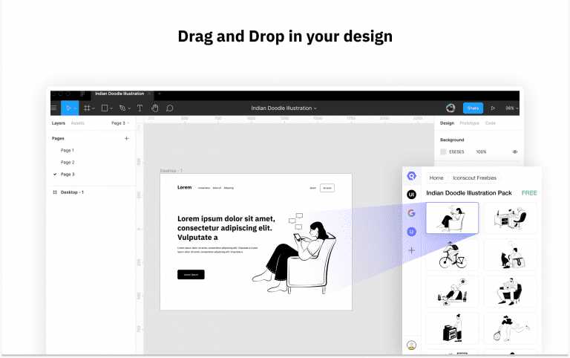Open the Google icon in plugin sidebar
Viewport: 570px width, 358px height.
coord(411,213)
